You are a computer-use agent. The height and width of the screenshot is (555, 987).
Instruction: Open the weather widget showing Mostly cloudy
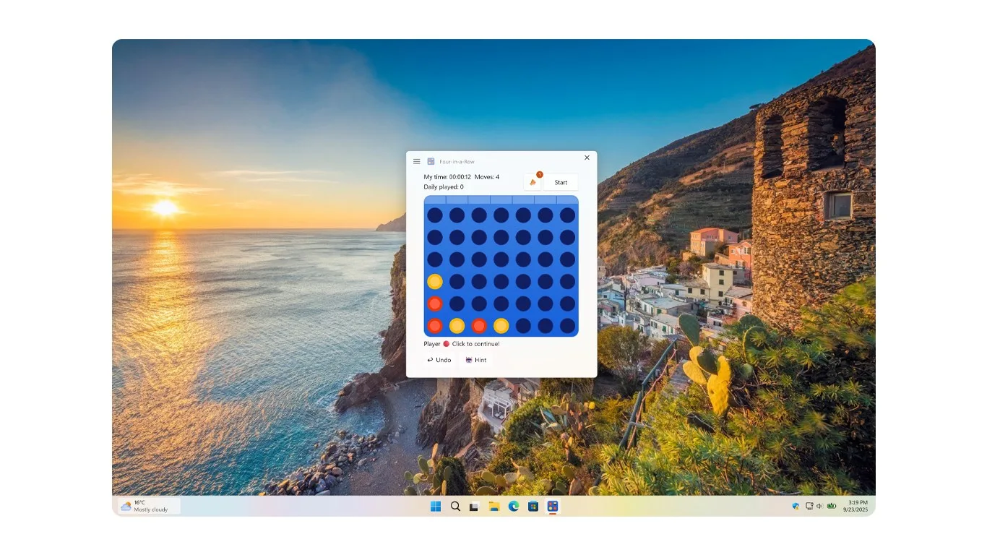pos(150,506)
